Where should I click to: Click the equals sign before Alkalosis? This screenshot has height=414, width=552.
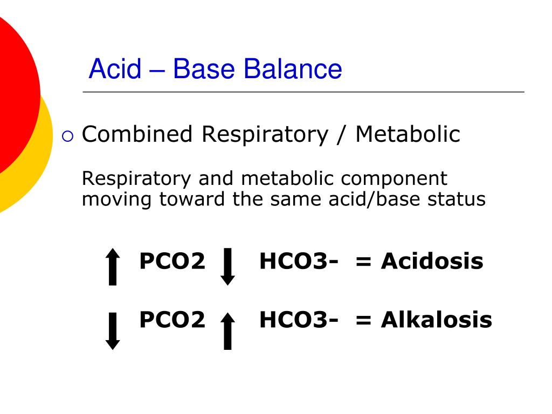[363, 320]
